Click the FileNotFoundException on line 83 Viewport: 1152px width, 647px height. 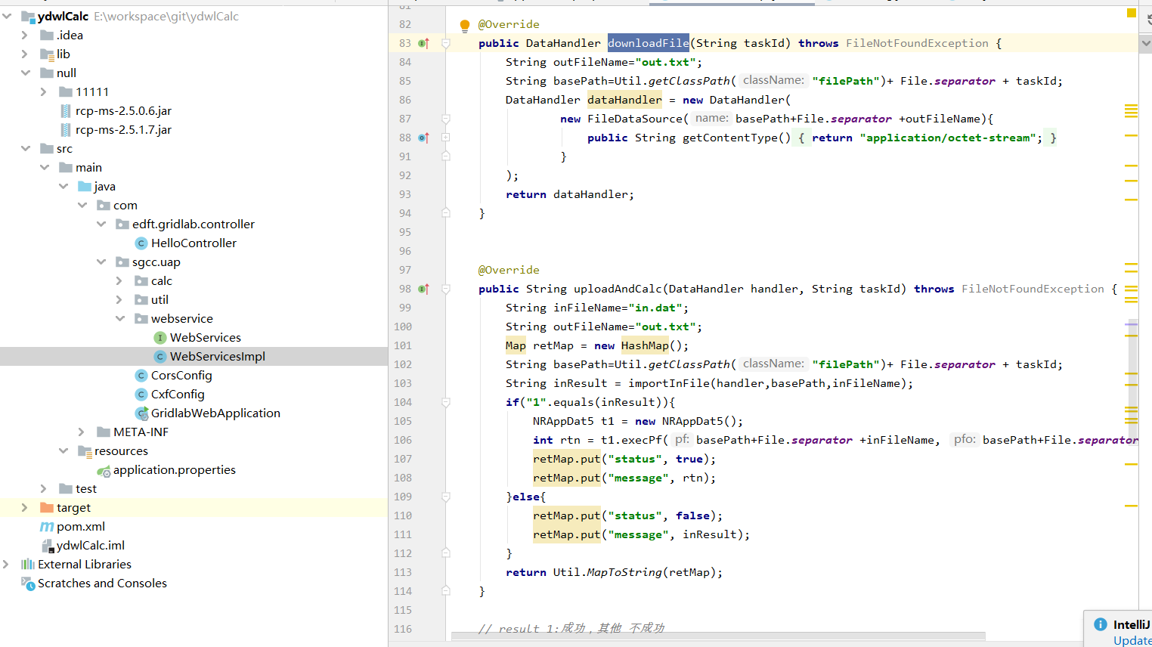point(917,43)
